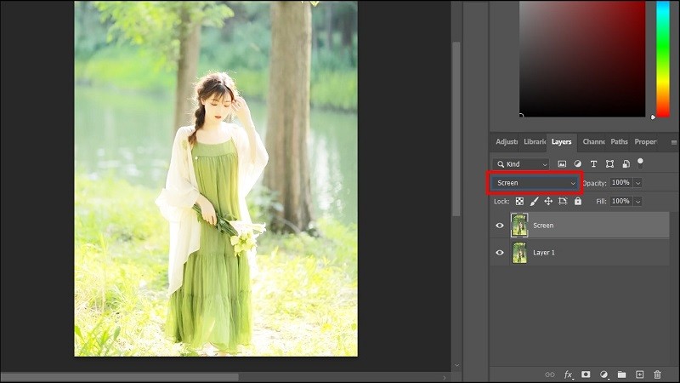Viewport: 680px width, 383px height.
Task: Create a new layer icon
Action: 640,374
